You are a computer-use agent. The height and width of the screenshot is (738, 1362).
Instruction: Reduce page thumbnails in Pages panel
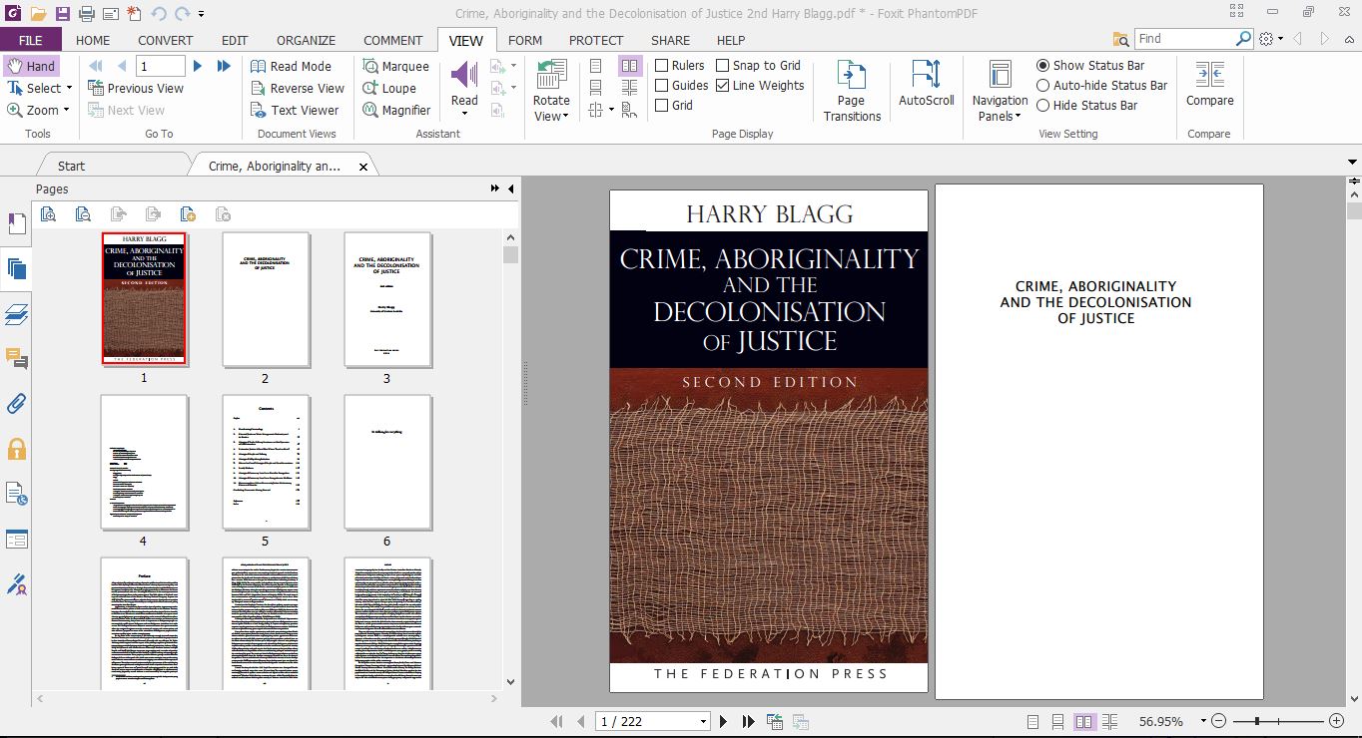pyautogui.click(x=83, y=213)
